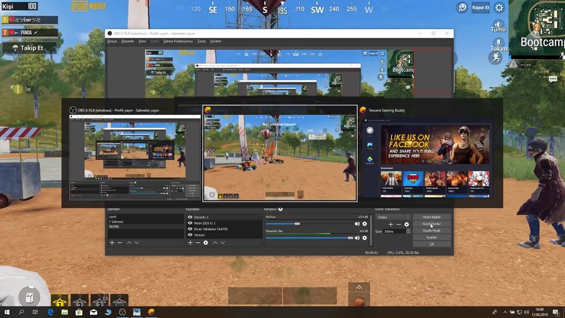Click Yayını Başlat button

coord(431,217)
